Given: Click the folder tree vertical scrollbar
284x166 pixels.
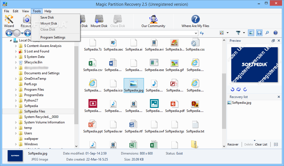Looking at the screenshot, I should click(x=76, y=85).
